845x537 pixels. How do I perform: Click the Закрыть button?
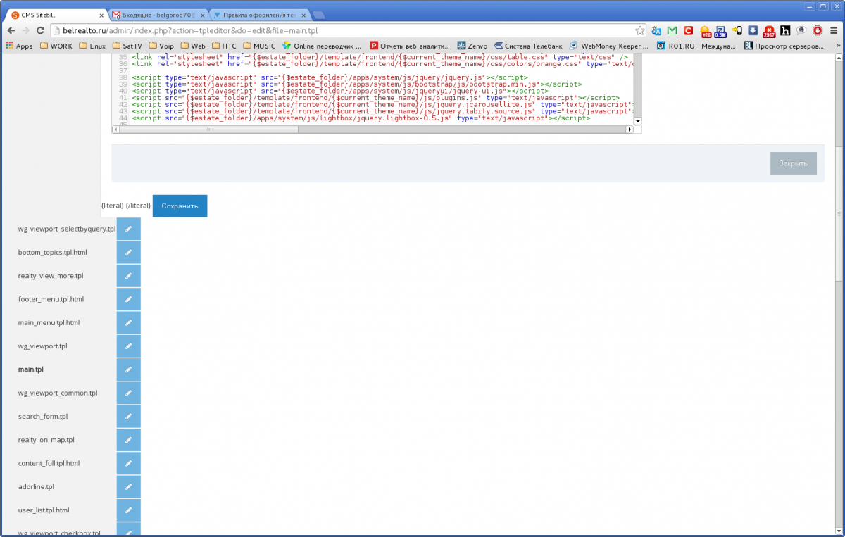(794, 163)
